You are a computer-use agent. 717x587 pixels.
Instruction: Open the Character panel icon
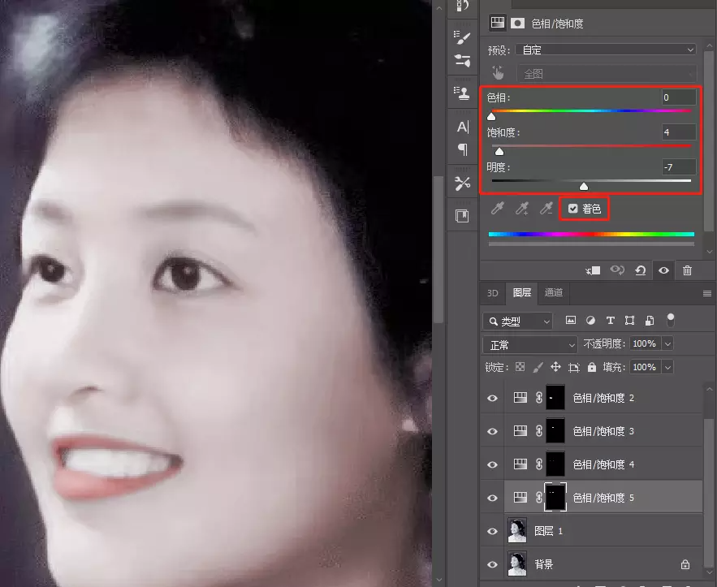(463, 127)
